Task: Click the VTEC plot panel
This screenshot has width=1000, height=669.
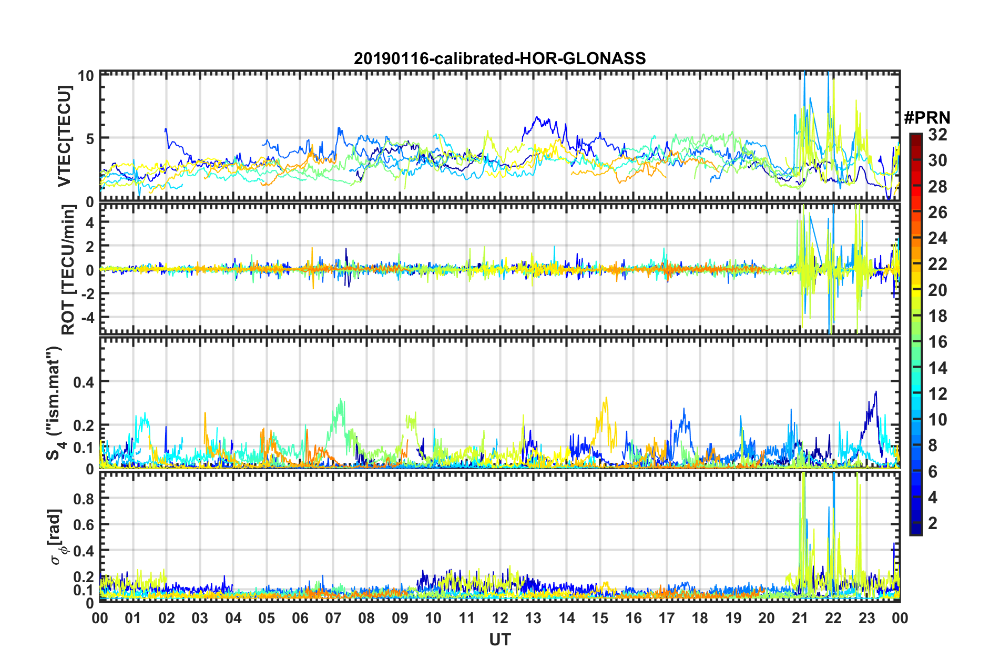Action: point(500,136)
